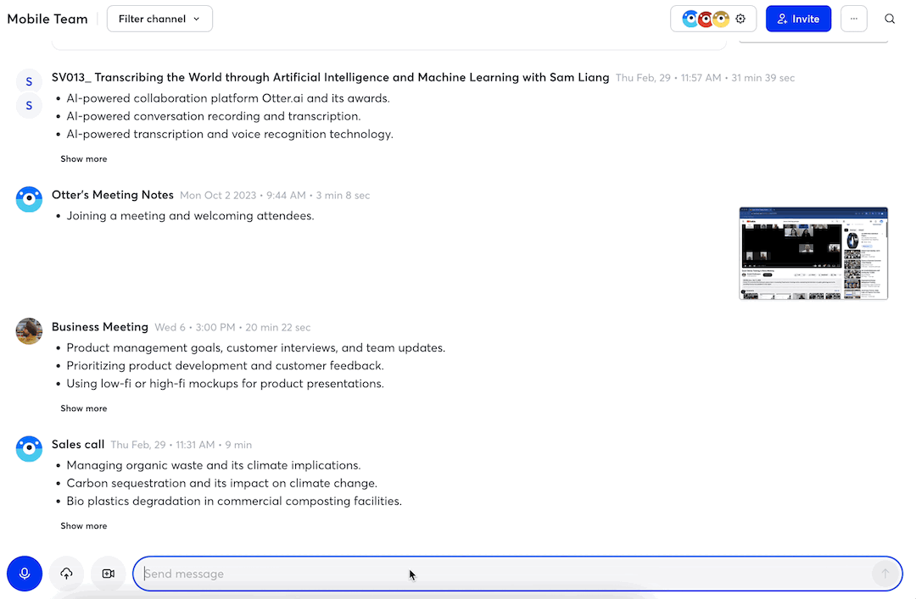Expand Show more under SV013 conversation
Image resolution: width=916 pixels, height=599 pixels.
[x=83, y=158]
